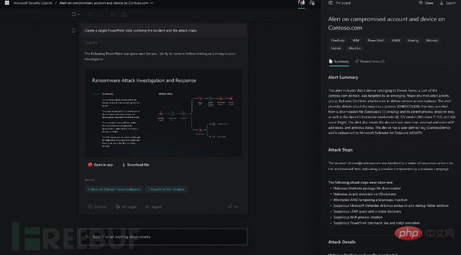Click the Share icon in the board header
The width and height of the screenshot is (461, 255).
(420, 3)
